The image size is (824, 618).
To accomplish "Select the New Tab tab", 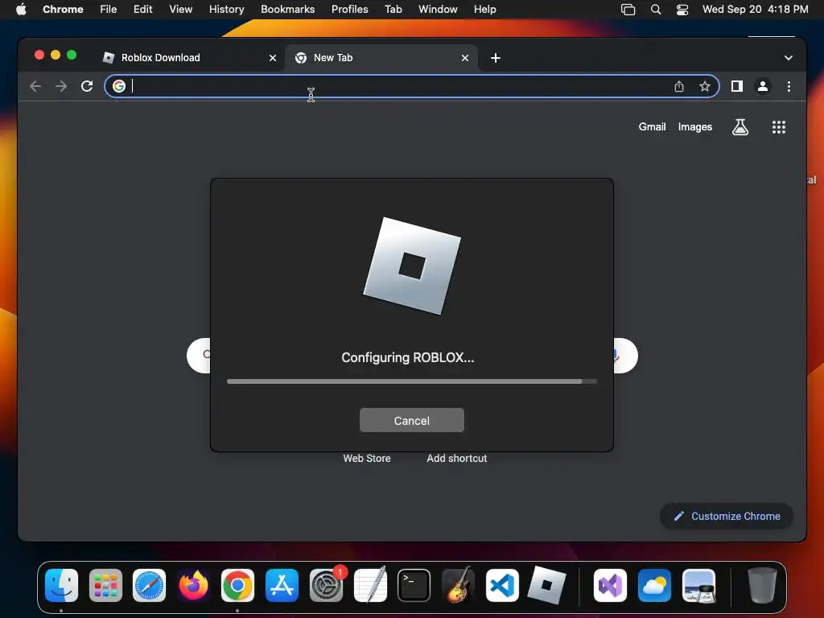I will [381, 58].
